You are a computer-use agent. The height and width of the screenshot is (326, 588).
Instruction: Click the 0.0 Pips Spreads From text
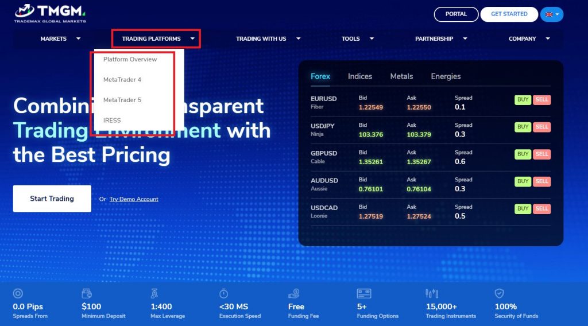[x=30, y=311]
